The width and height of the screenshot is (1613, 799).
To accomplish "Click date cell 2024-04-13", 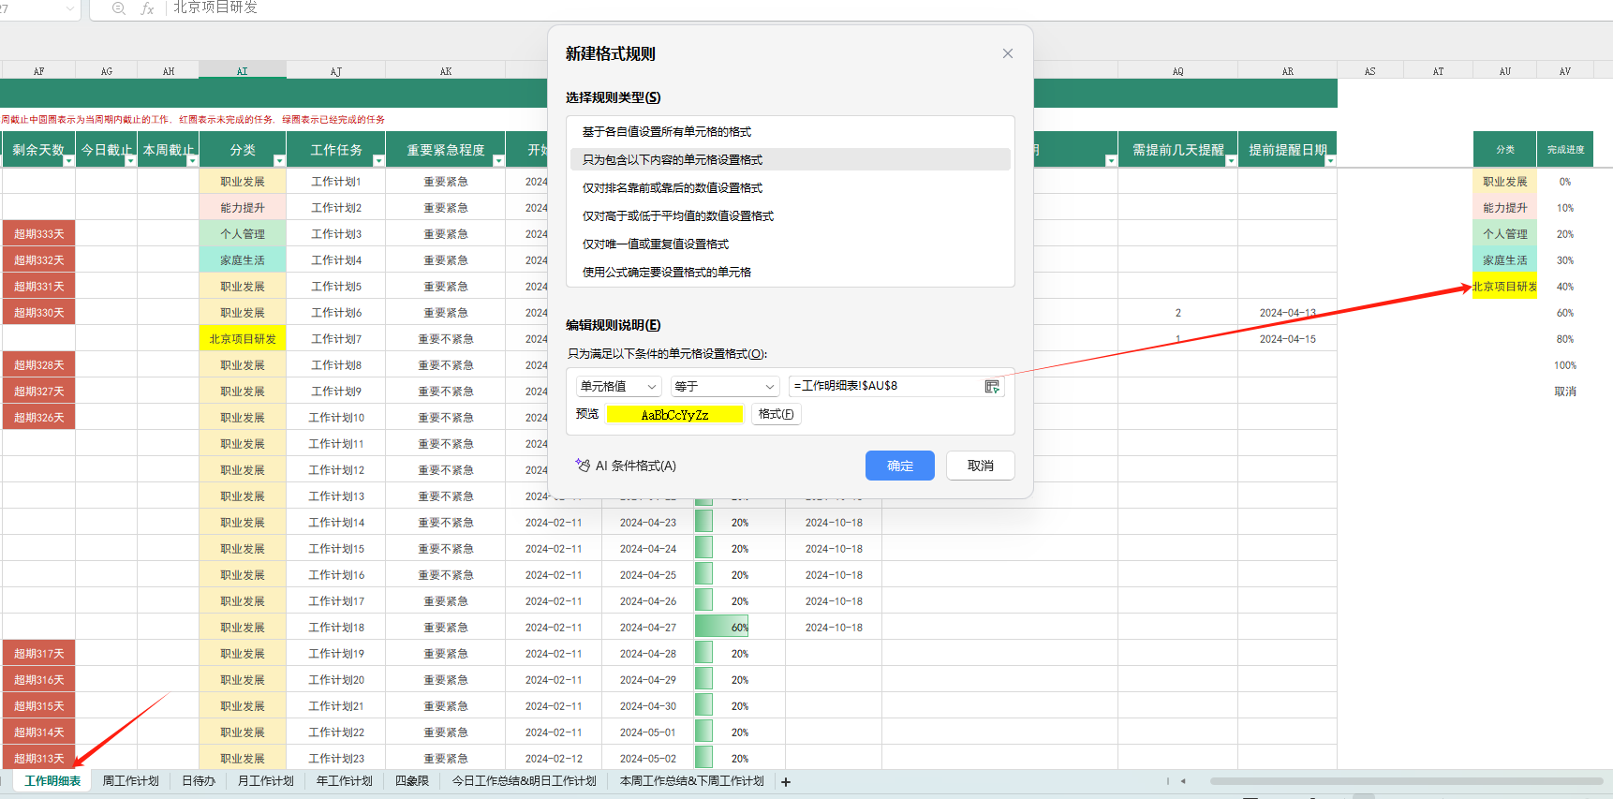I will point(1288,313).
